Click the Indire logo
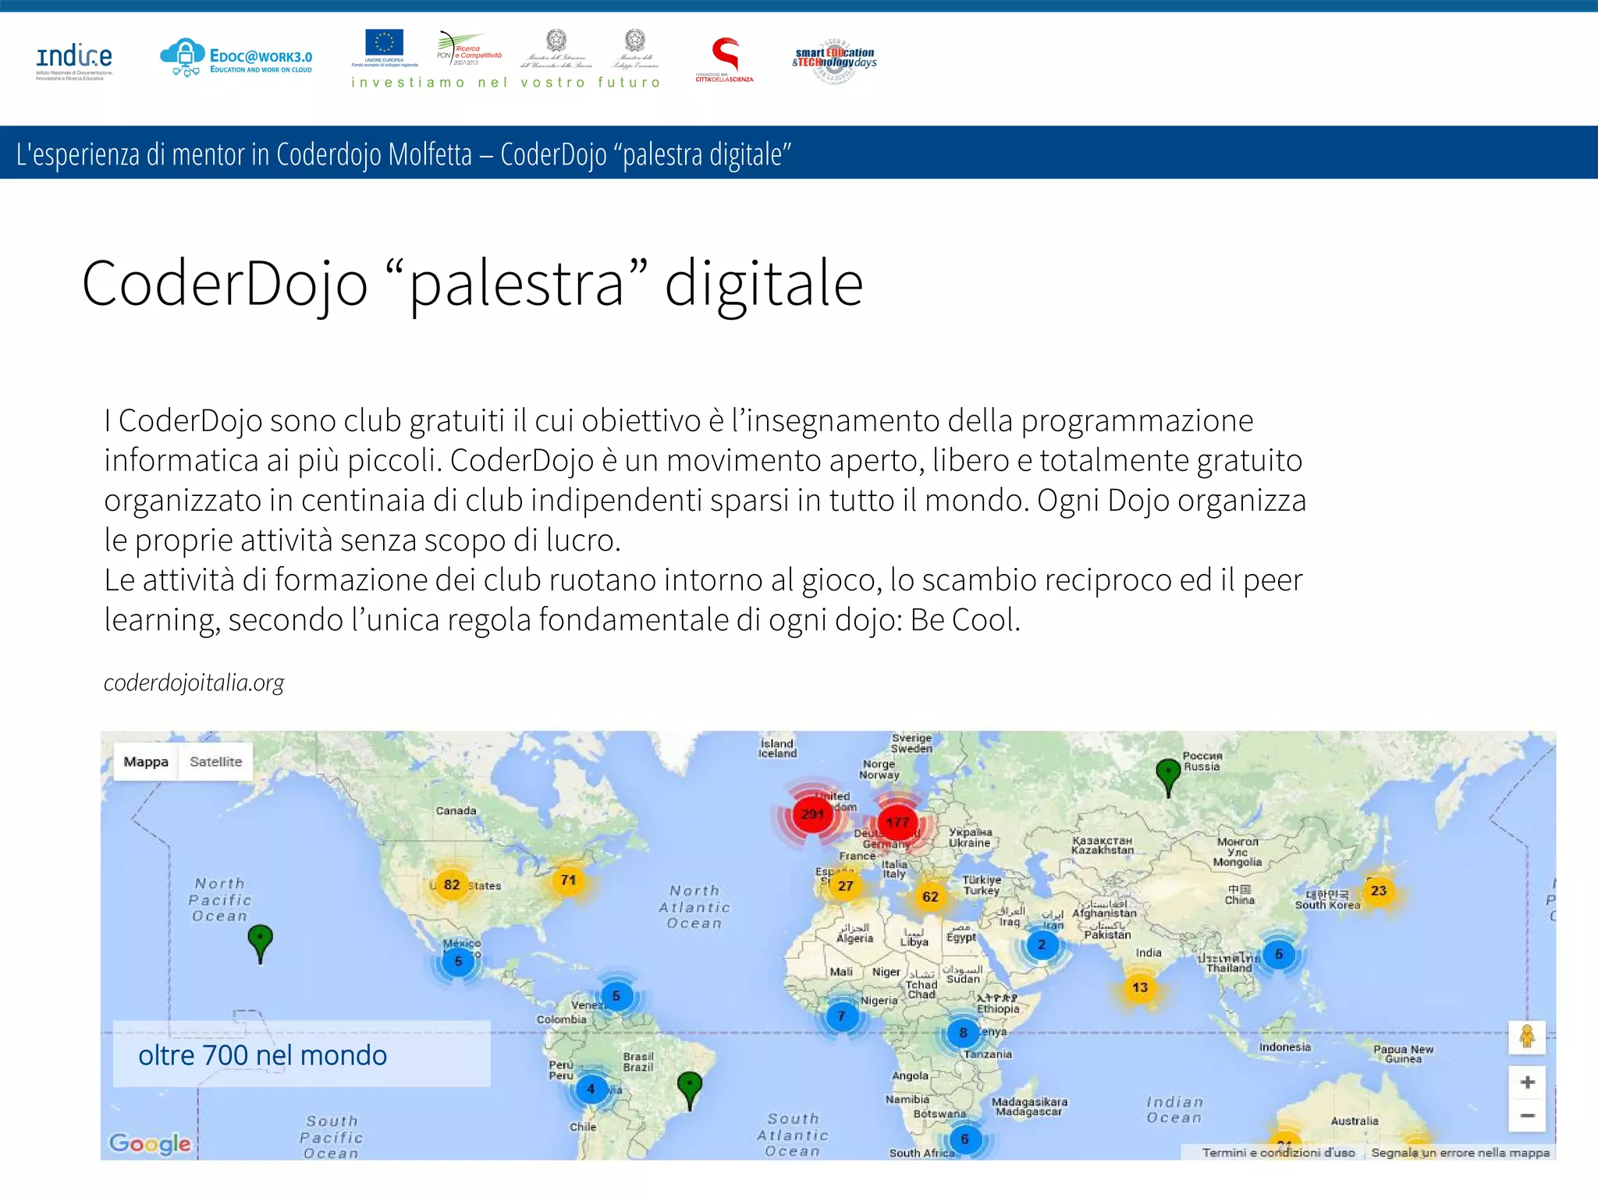1598x1198 pixels. tap(75, 61)
